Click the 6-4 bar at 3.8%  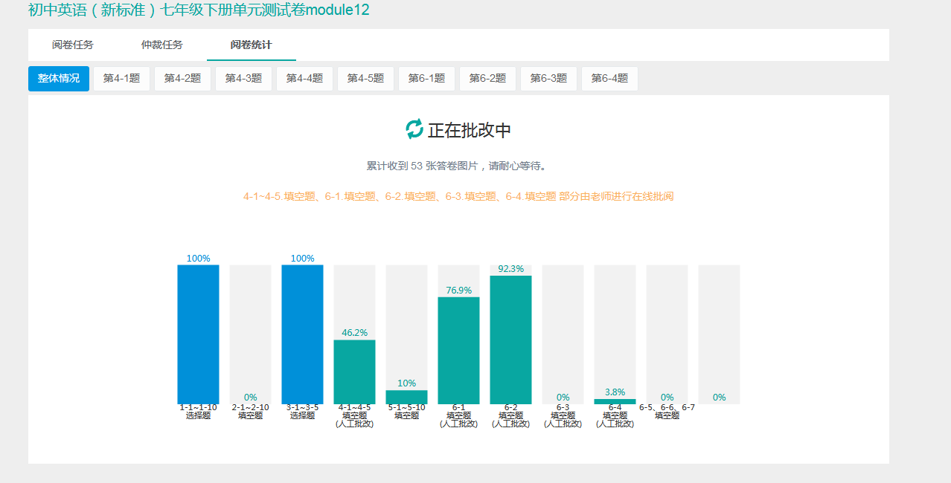pos(615,401)
